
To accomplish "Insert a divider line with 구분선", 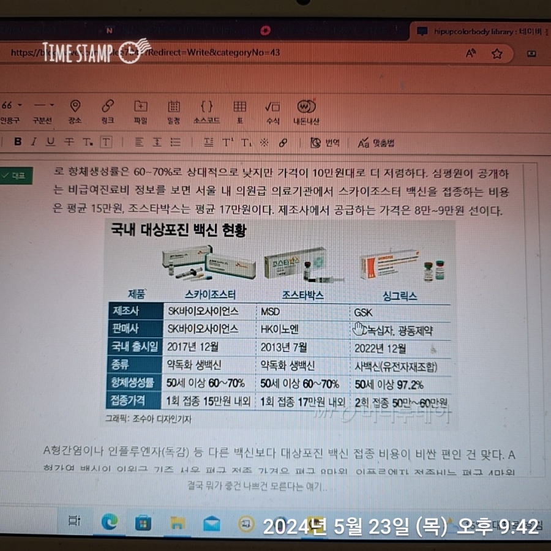I will click(41, 112).
